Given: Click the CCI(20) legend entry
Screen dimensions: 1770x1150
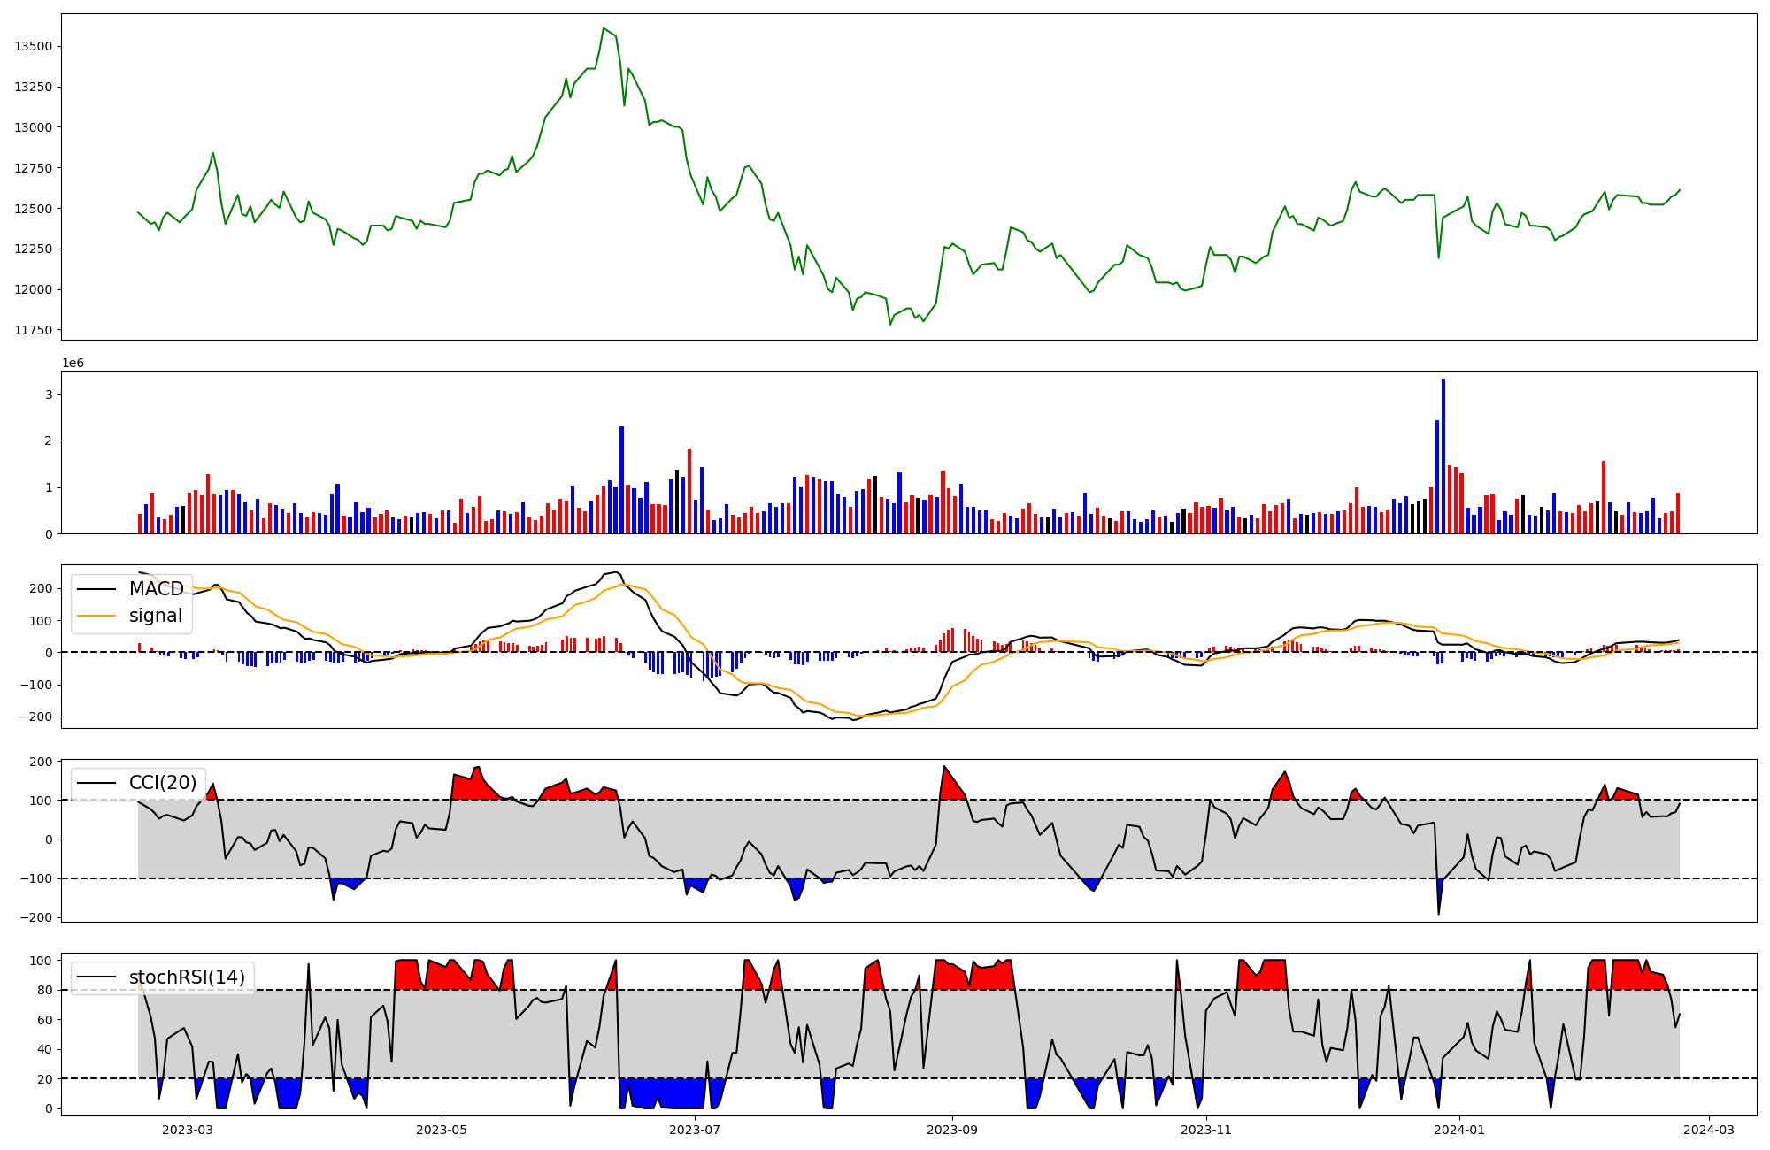Looking at the screenshot, I should click(x=163, y=783).
